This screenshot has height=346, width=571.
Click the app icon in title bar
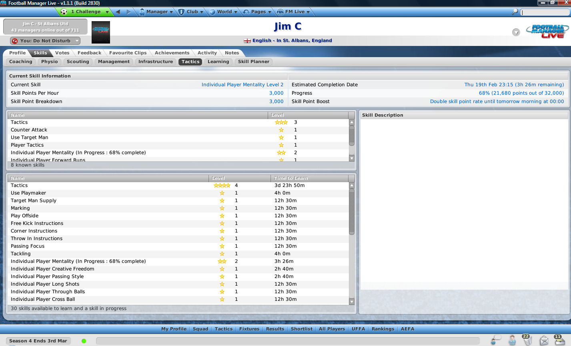[4, 3]
